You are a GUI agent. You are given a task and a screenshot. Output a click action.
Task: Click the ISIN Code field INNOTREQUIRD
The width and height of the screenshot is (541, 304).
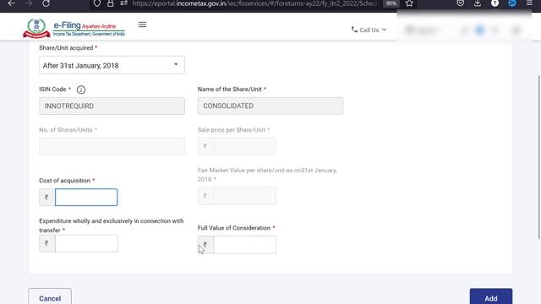tap(112, 106)
